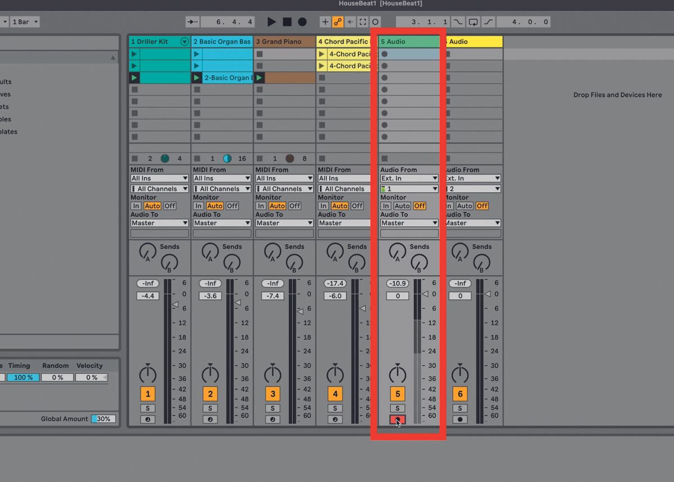
Task: Open track 5 input channel 1 dropdown
Action: [409, 189]
